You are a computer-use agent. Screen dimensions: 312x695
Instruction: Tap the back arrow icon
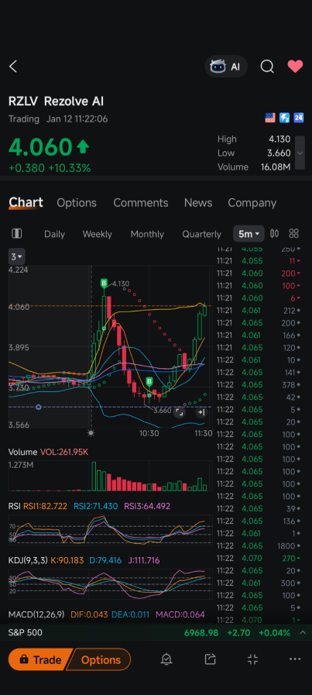[13, 67]
